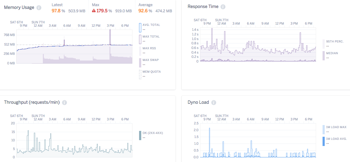Toggle the MAX TOTAL legend swatch
Image resolution: width=350 pixels, height=162 pixels.
pyautogui.click(x=140, y=39)
